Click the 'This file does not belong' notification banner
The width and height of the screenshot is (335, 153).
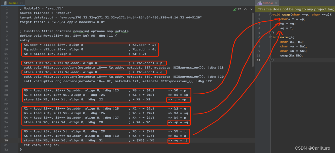295,9
